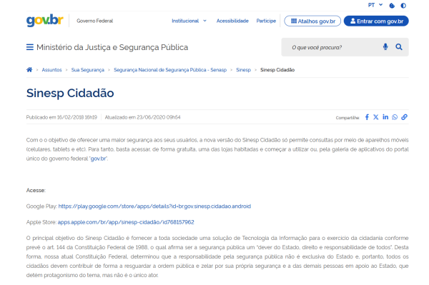Screen dimensions: 429x285
Task: Click the 'gov.br' link in the paragraph
Action: 98,159
